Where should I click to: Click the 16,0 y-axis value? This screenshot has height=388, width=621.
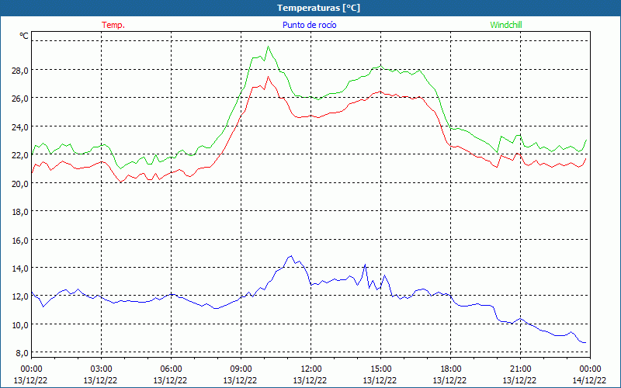[x=20, y=240]
